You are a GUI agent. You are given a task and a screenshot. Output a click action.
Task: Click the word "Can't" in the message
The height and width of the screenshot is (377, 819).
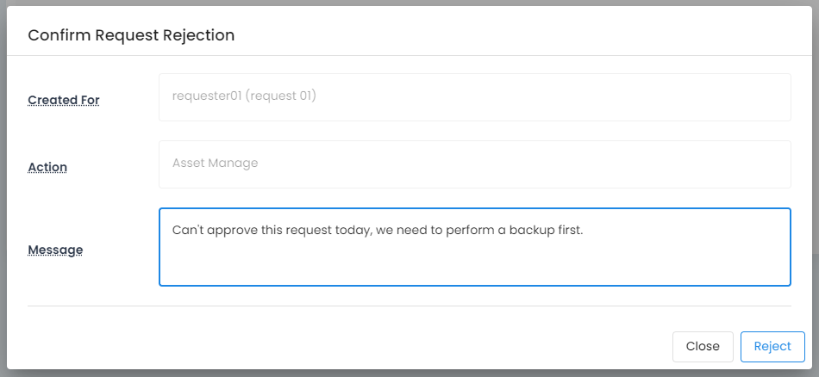click(x=188, y=231)
